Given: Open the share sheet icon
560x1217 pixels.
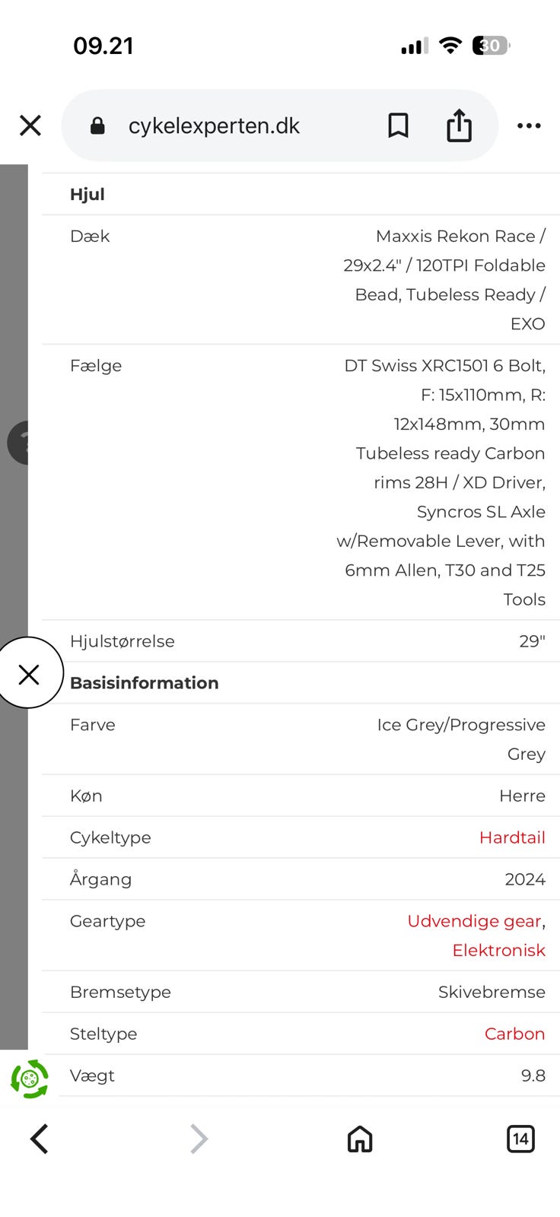Looking at the screenshot, I should pos(459,126).
